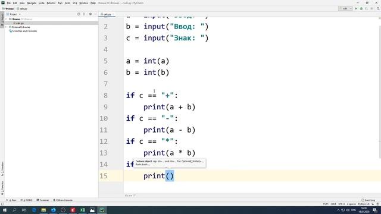
Task: Open the Refactor menu
Action: 51,3
